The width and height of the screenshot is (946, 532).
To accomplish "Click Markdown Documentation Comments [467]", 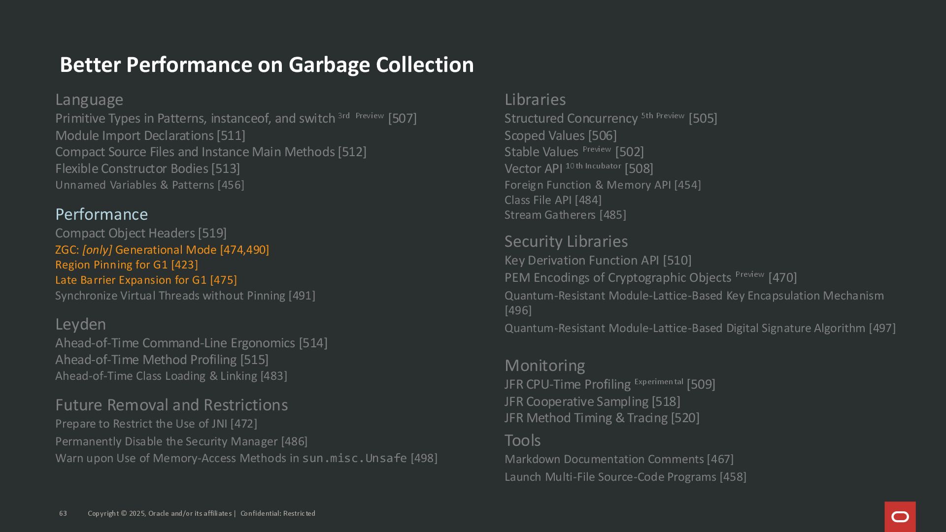I will coord(619,459).
